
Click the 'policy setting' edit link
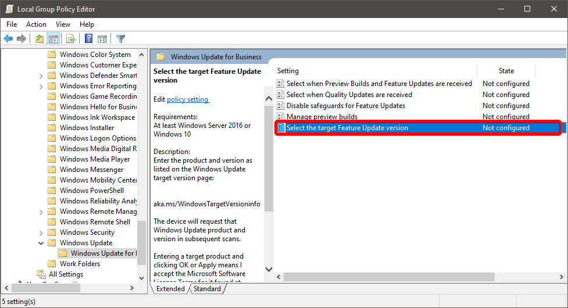pos(188,99)
